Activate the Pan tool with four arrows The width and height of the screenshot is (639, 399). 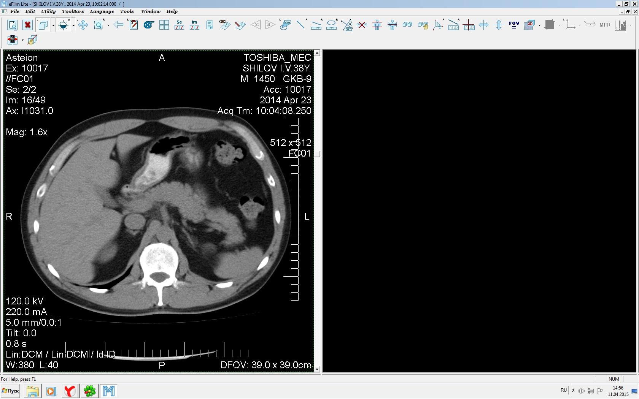coord(83,25)
